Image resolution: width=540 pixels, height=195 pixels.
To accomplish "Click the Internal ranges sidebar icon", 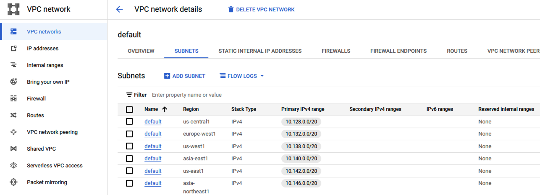I will pos(13,65).
